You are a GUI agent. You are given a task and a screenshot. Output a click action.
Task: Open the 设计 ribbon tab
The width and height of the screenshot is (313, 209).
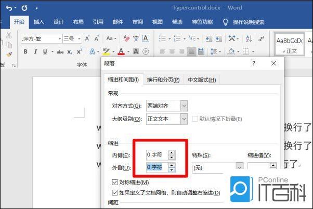click(x=58, y=22)
